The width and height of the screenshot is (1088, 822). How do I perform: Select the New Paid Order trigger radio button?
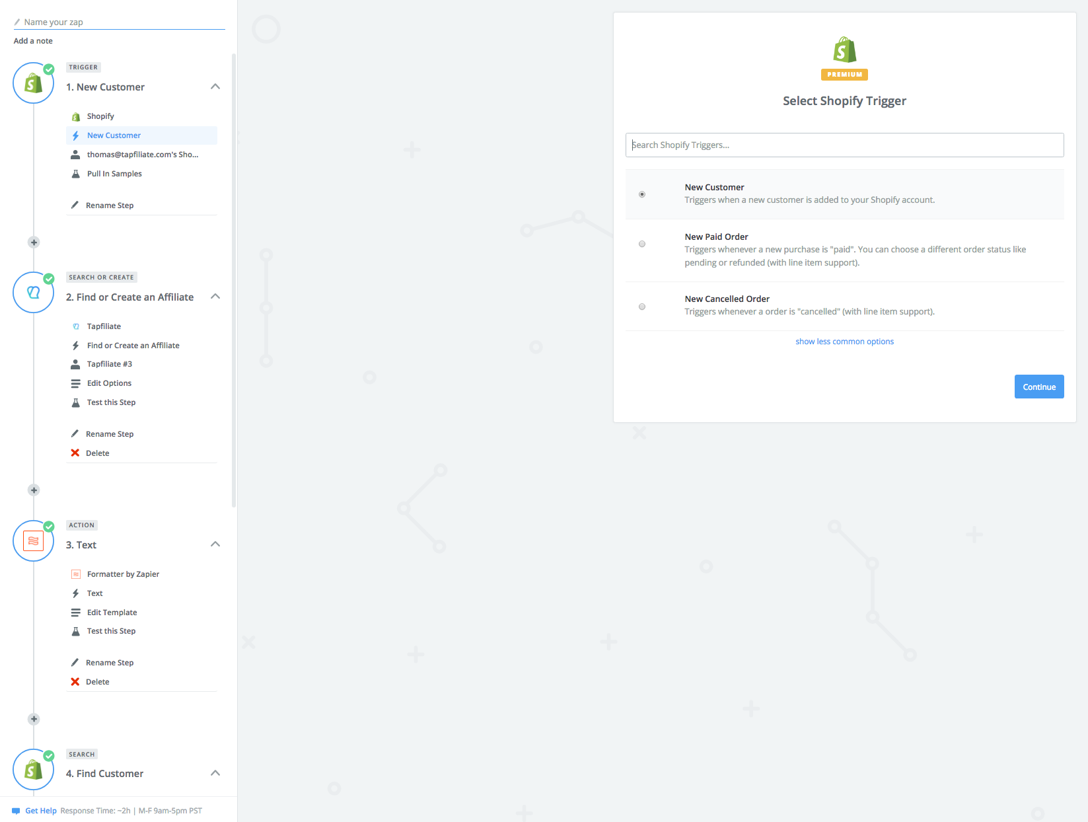pos(642,244)
